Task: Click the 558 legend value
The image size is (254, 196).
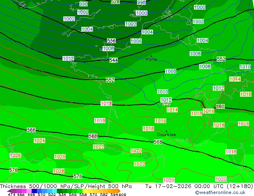Action: point(83,194)
